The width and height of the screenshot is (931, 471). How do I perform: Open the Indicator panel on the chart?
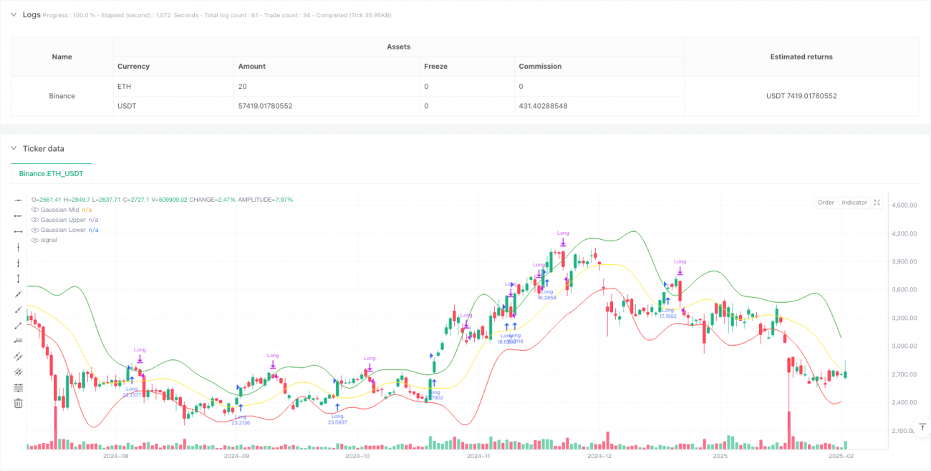[854, 202]
